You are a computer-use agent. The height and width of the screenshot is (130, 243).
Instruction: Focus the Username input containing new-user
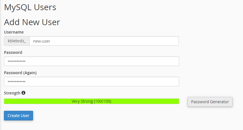[104, 41]
